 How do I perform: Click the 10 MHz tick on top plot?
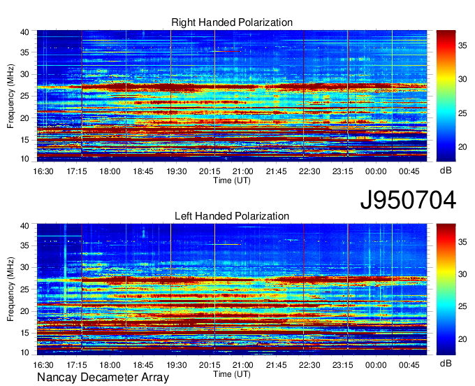(x=24, y=159)
